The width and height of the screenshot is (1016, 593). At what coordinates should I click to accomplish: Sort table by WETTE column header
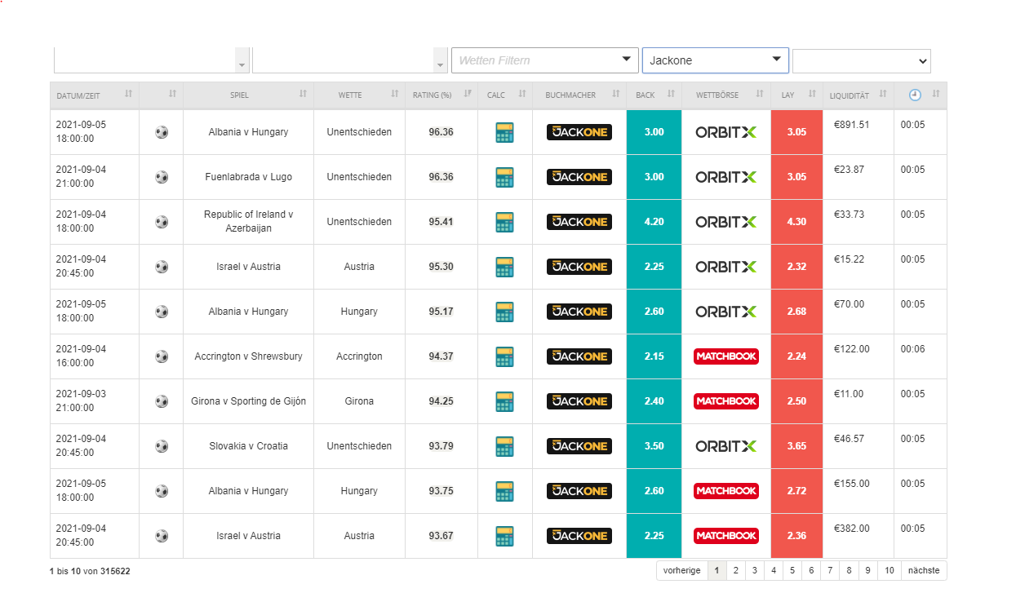pos(360,95)
